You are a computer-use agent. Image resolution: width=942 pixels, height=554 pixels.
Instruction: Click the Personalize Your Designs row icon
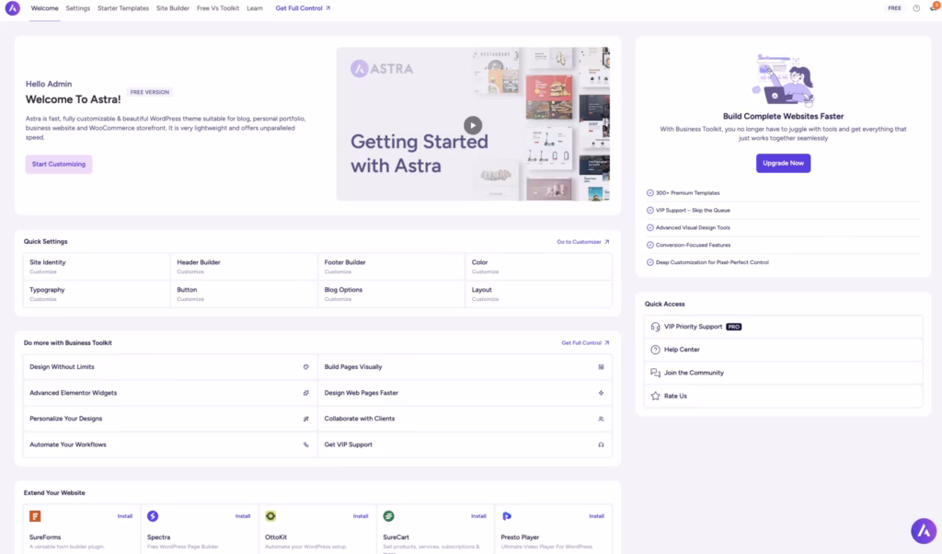[305, 419]
